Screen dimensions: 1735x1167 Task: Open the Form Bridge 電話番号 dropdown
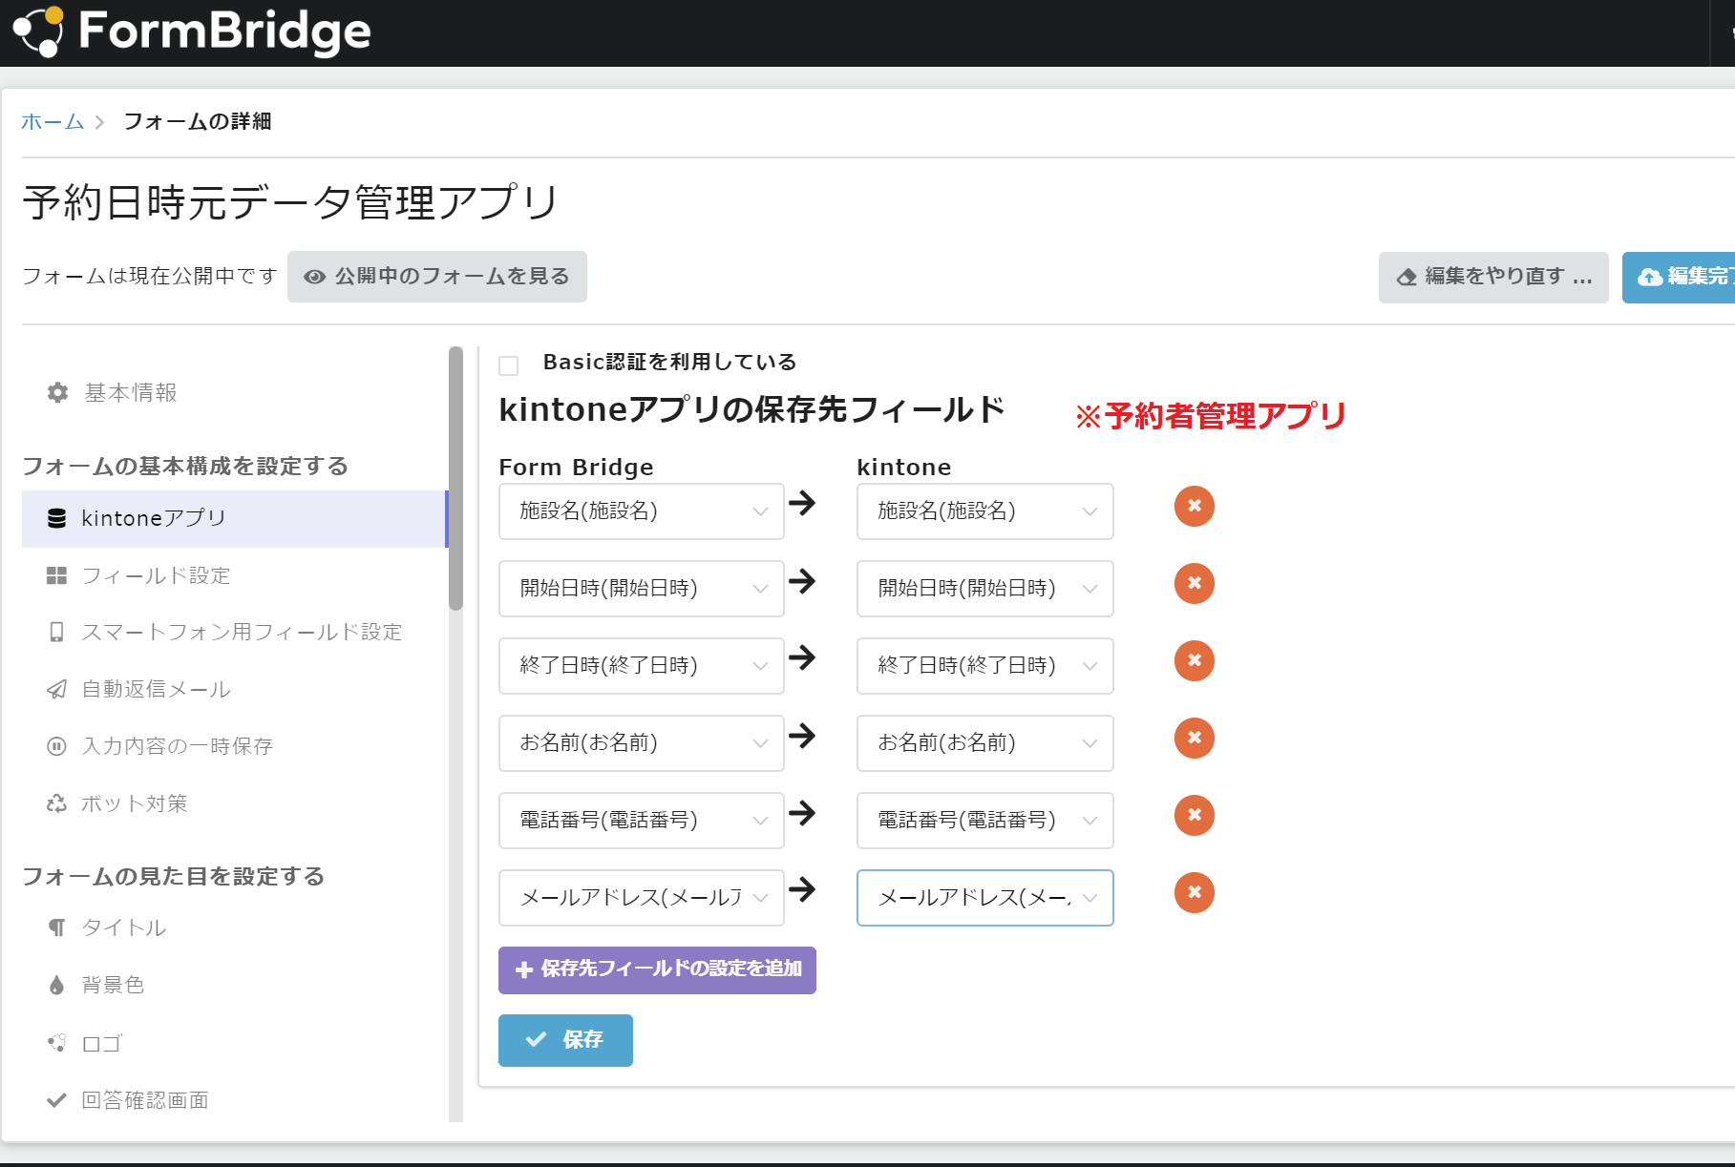click(641, 821)
